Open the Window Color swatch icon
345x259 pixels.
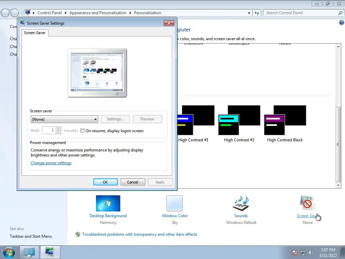pos(175,203)
